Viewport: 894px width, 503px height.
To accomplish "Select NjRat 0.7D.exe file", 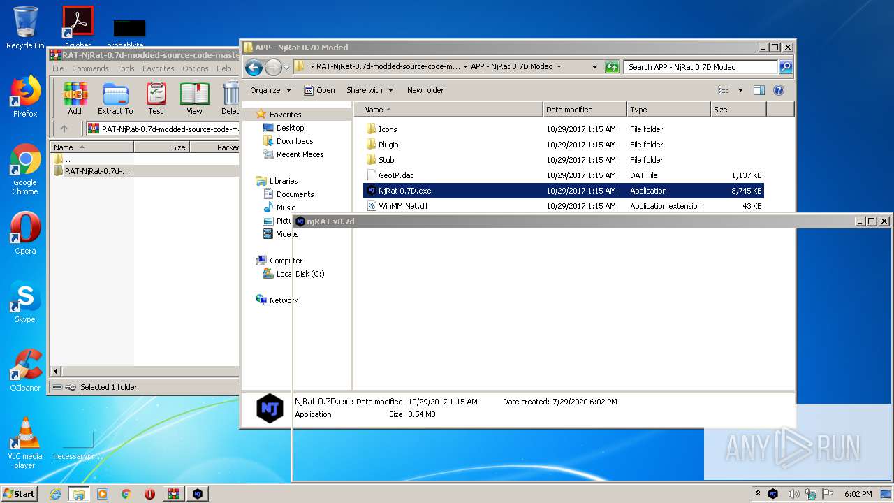I will pyautogui.click(x=563, y=191).
